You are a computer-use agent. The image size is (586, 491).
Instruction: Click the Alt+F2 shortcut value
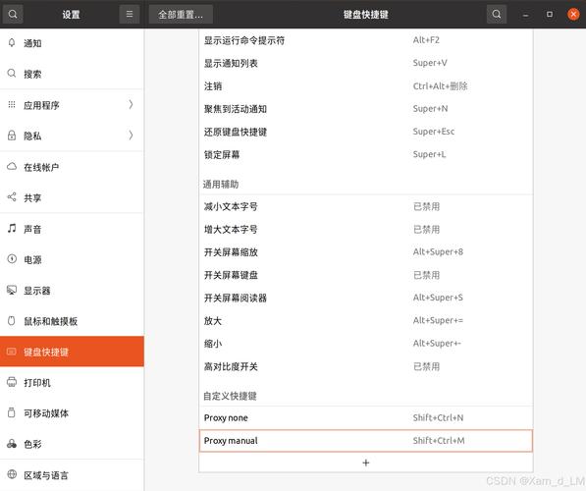coord(426,40)
